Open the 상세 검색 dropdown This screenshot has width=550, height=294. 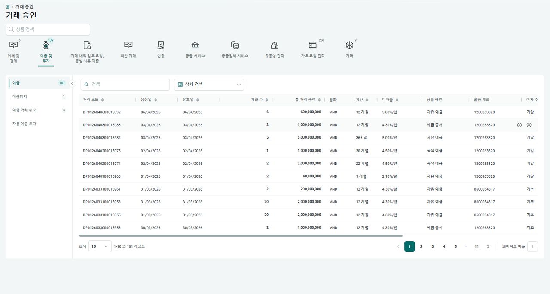point(209,85)
